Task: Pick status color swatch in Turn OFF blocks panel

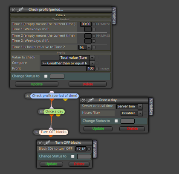Action: point(84,157)
